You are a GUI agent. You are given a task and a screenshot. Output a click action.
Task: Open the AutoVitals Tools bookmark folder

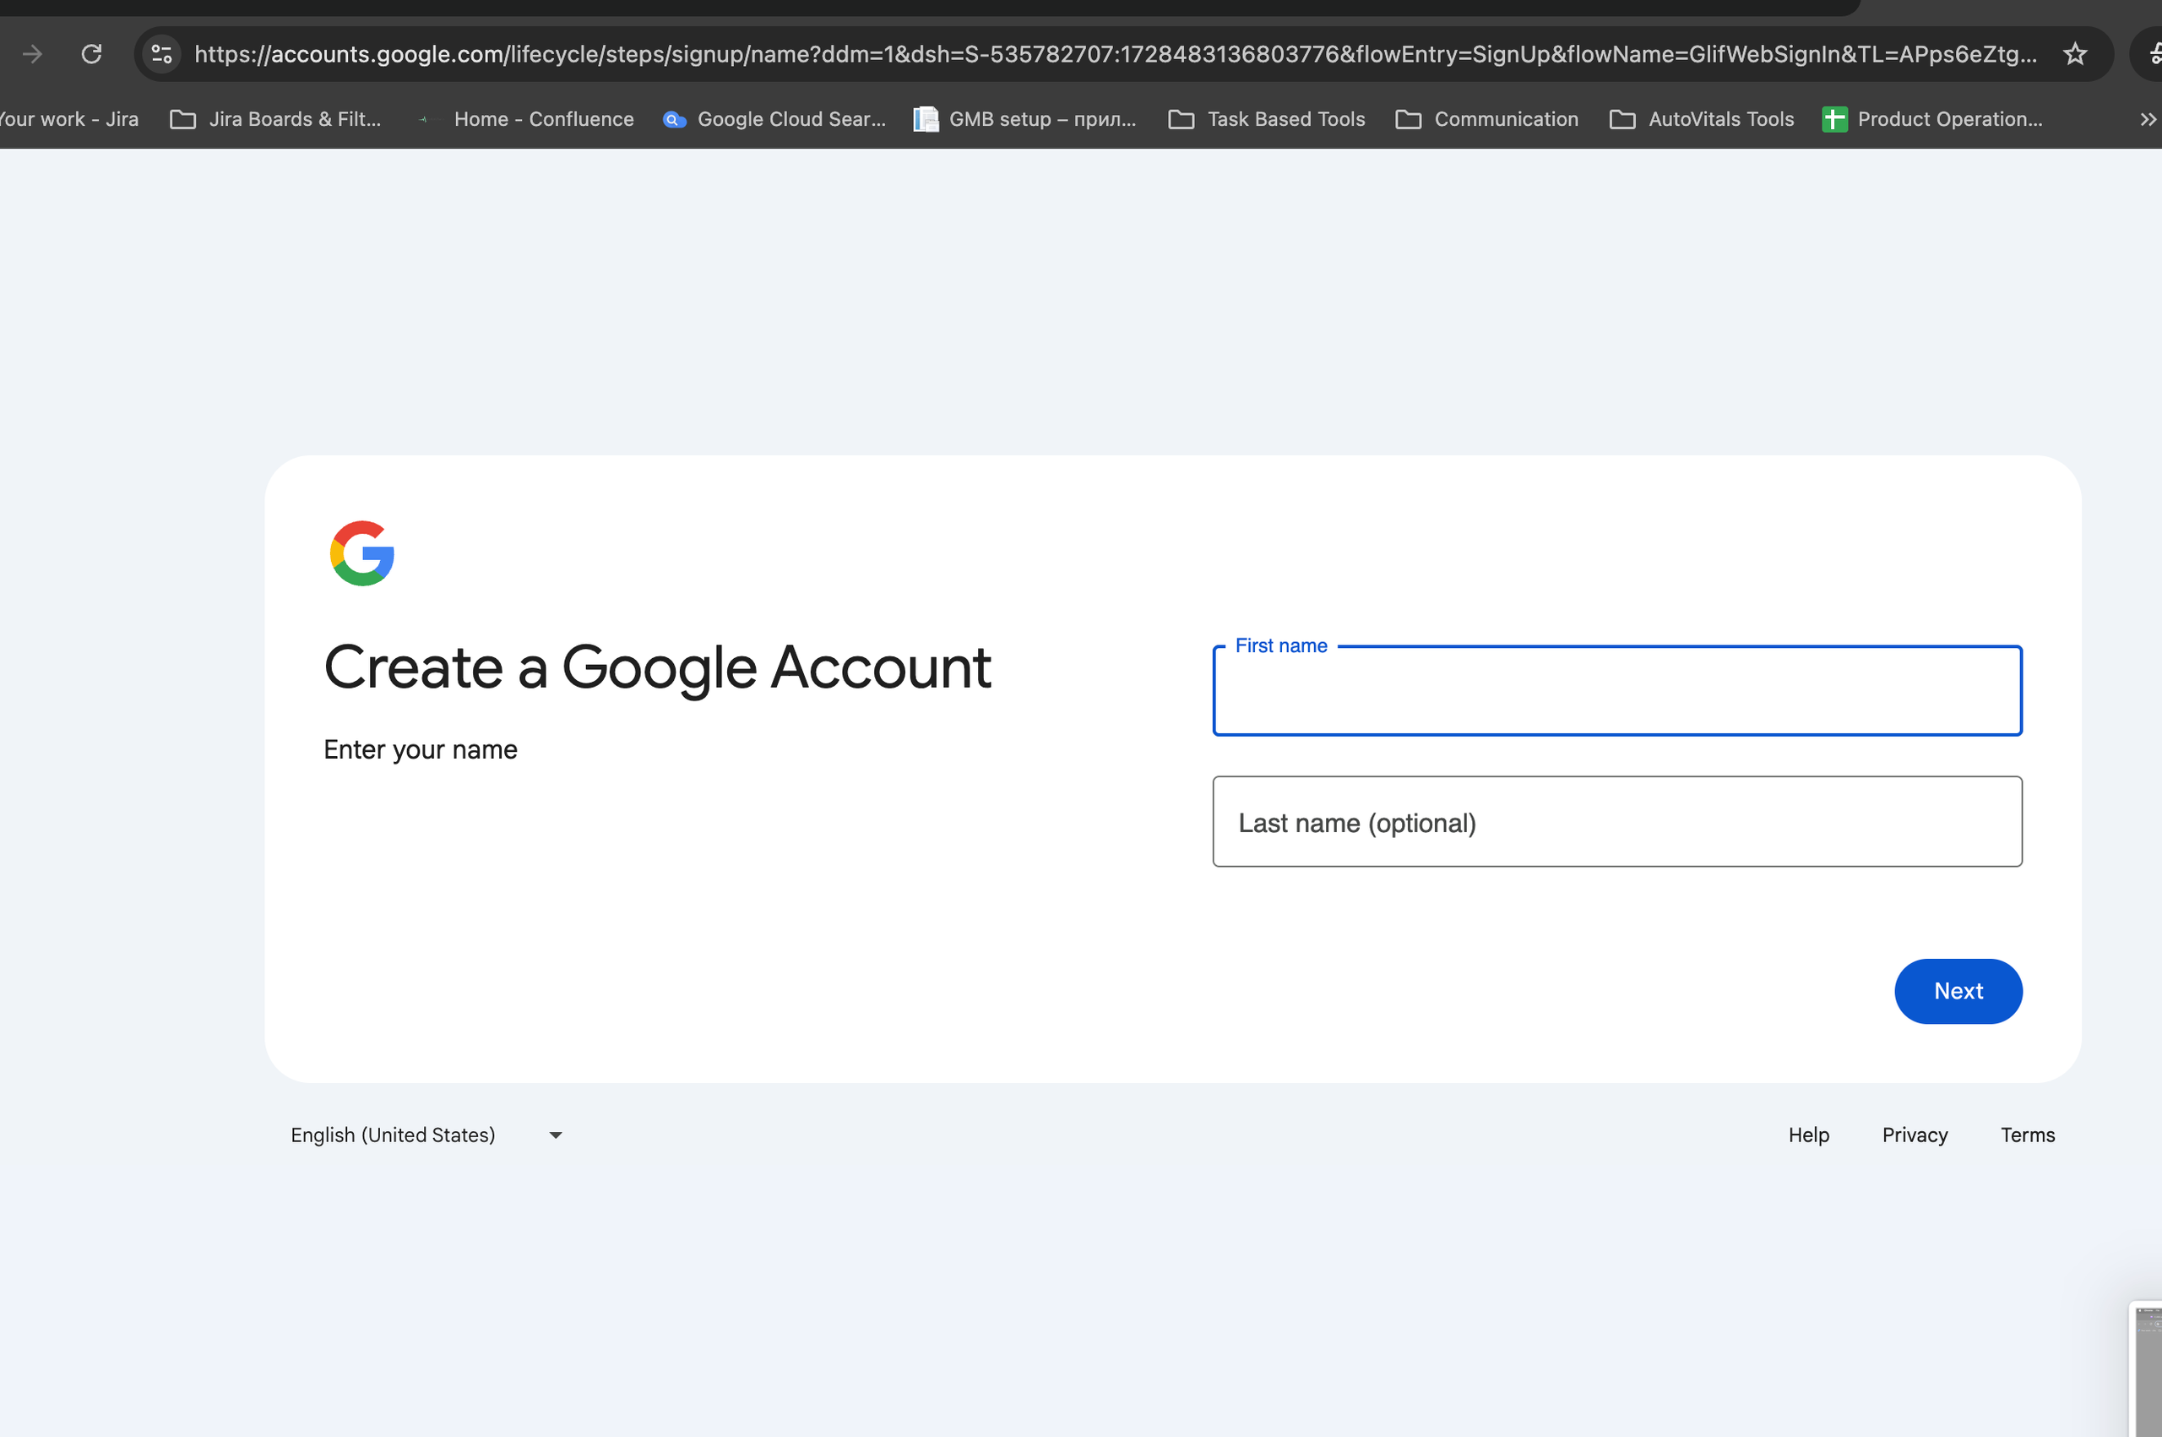[x=1702, y=119]
